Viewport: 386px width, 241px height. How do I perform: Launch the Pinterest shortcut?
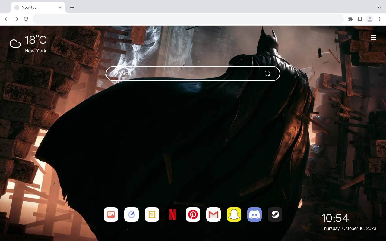point(193,214)
